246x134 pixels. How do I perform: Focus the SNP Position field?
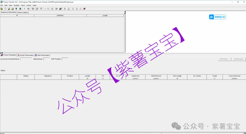pyautogui.click(x=65, y=59)
